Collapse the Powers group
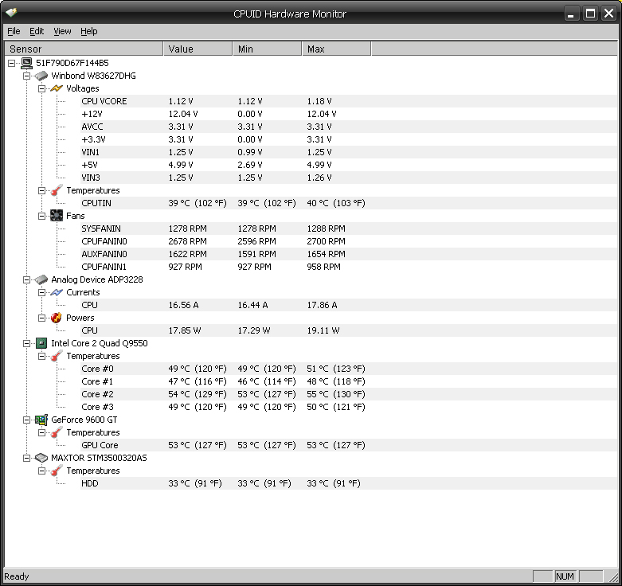This screenshot has width=622, height=586. [41, 318]
